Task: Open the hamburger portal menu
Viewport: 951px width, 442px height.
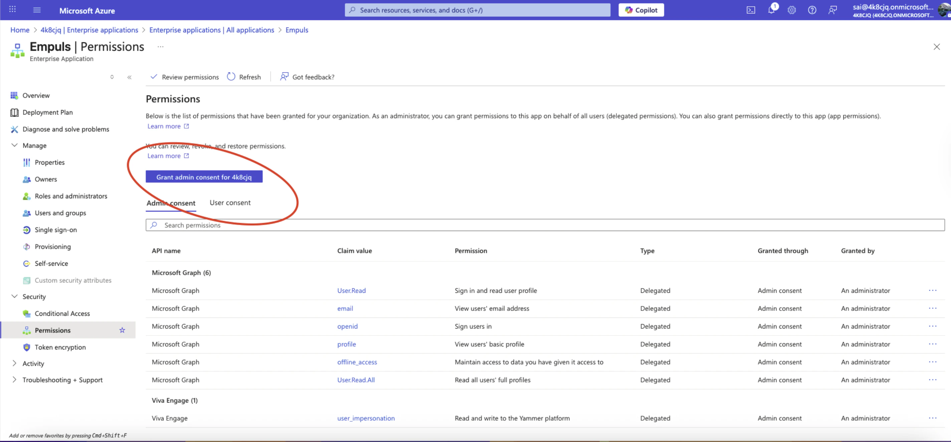Action: coord(37,10)
